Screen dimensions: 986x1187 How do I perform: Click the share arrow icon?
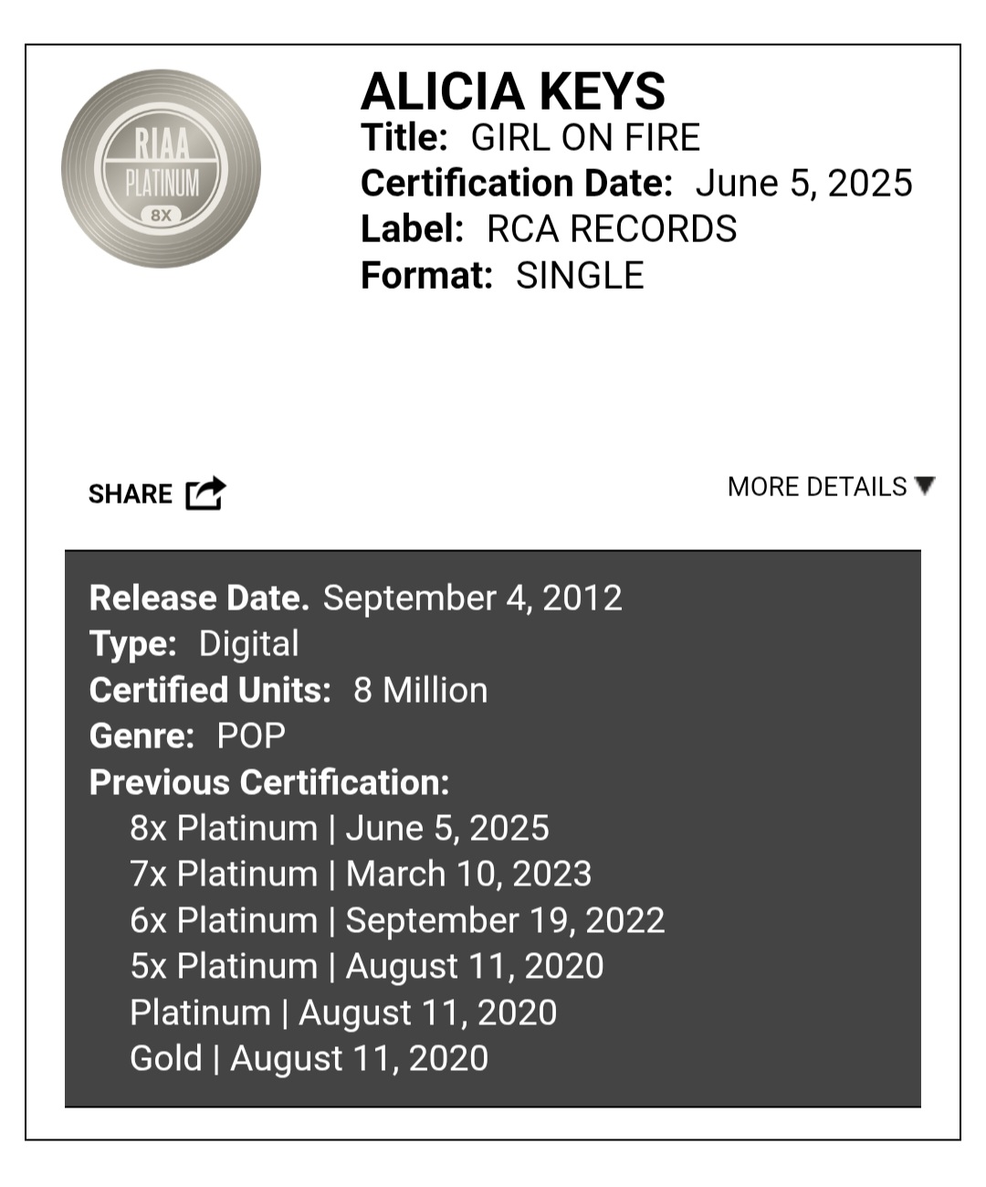(205, 493)
